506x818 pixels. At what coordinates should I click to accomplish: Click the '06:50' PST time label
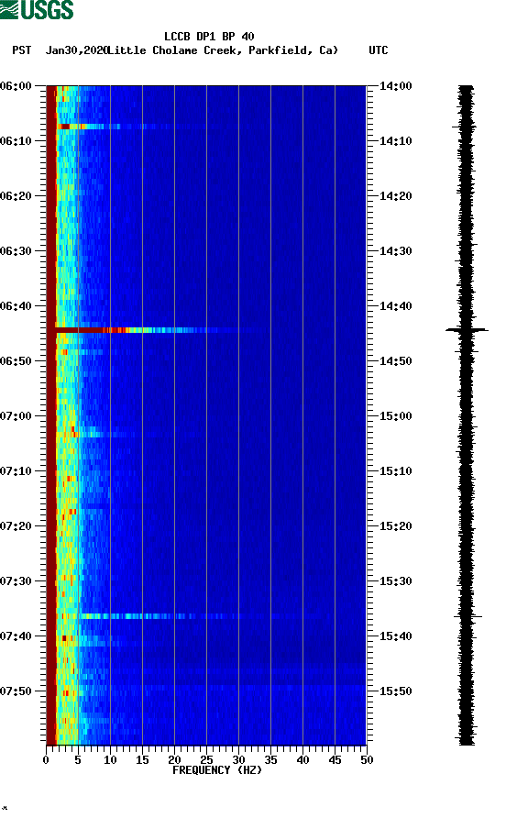[16, 361]
